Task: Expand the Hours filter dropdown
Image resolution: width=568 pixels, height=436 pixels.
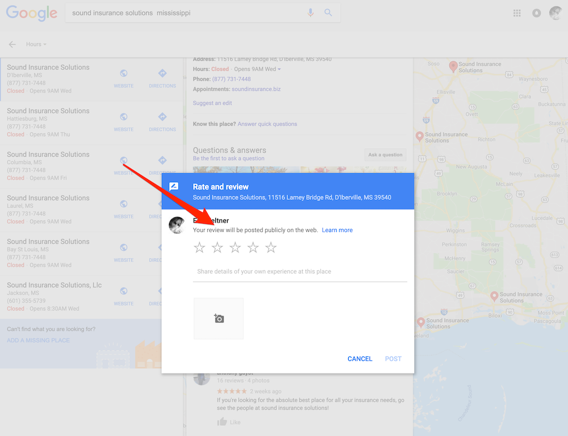Action: click(x=36, y=44)
